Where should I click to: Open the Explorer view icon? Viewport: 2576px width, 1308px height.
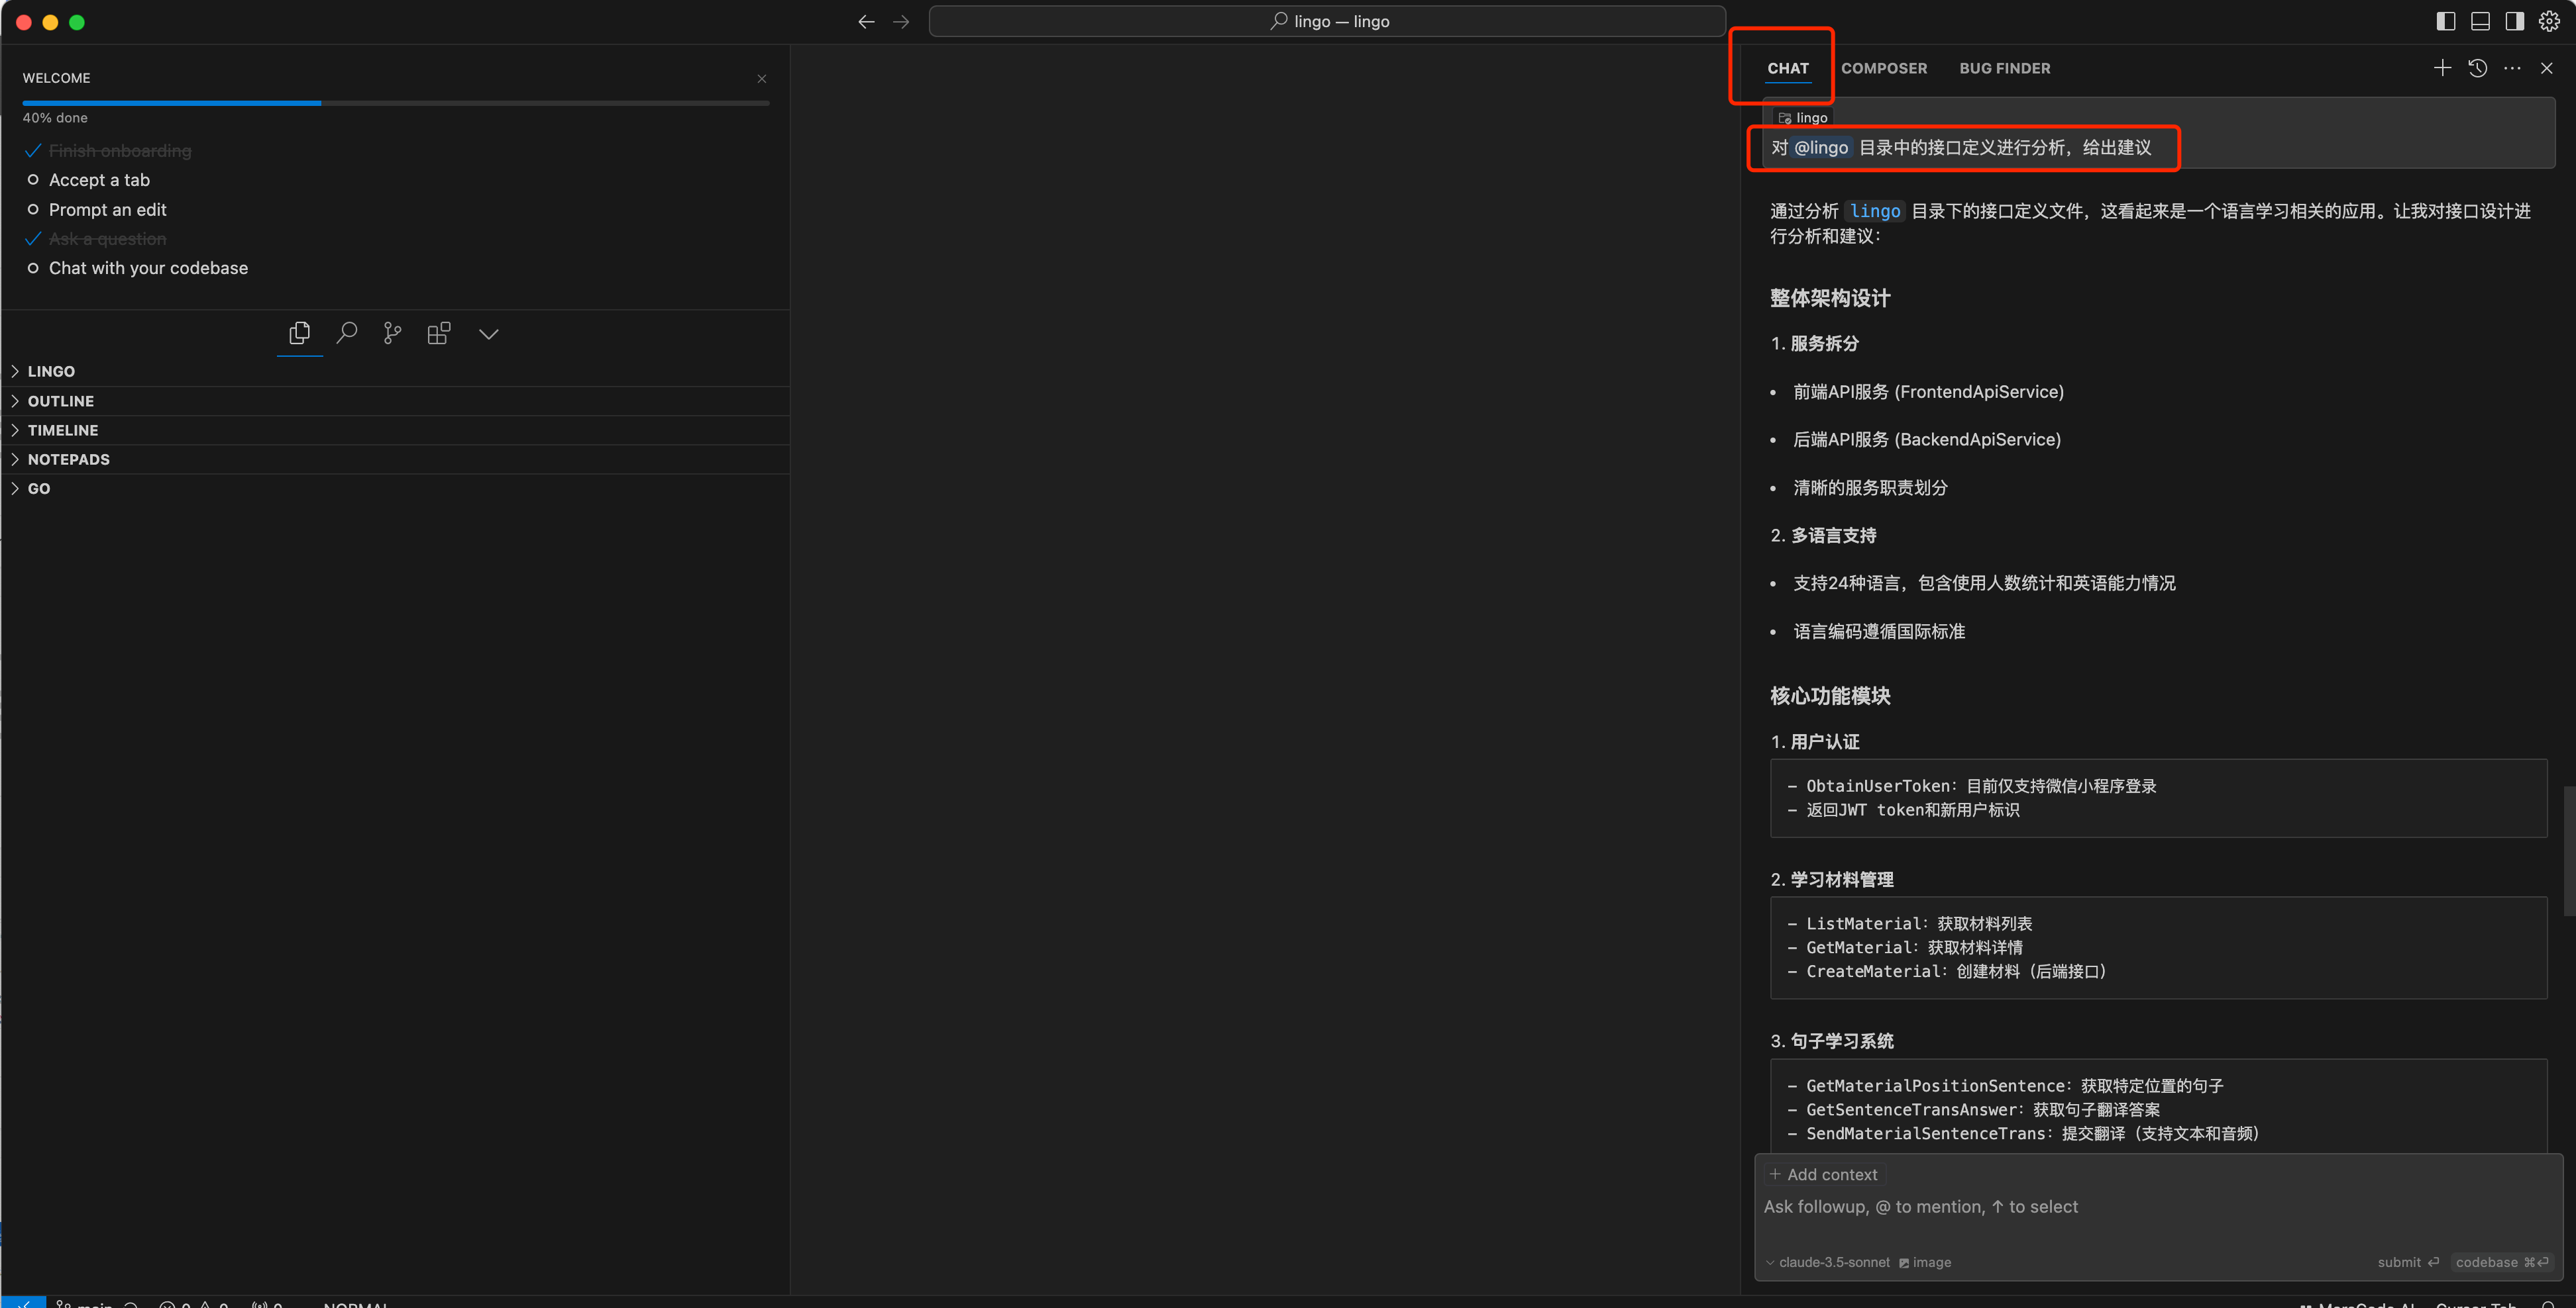299,333
